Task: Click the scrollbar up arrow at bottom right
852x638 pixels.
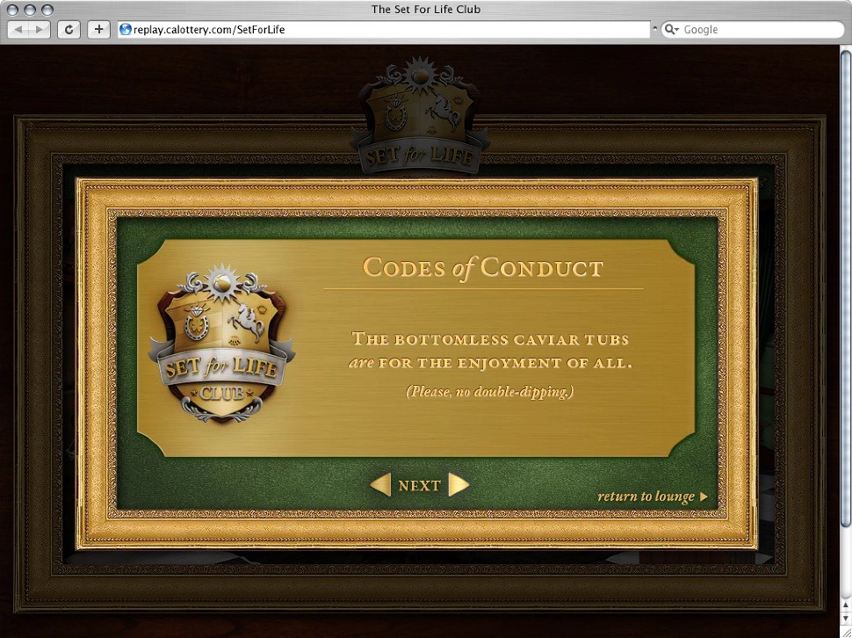Action: (846, 605)
